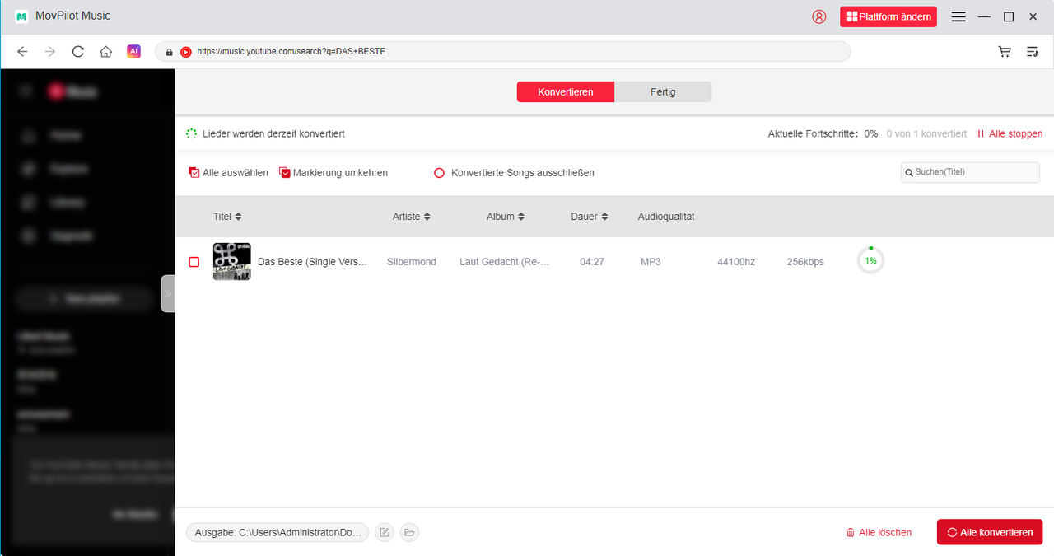Click the magnifier icon in the title search
Viewport: 1054px width, 556px height.
pyautogui.click(x=909, y=172)
